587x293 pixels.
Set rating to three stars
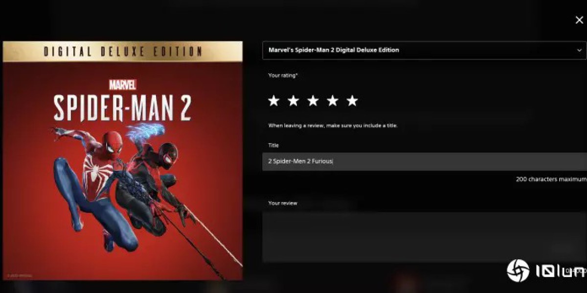[313, 101]
